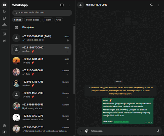Open chat +62 858-1284-7814
The height and width of the screenshot is (136, 164).
[41, 61]
